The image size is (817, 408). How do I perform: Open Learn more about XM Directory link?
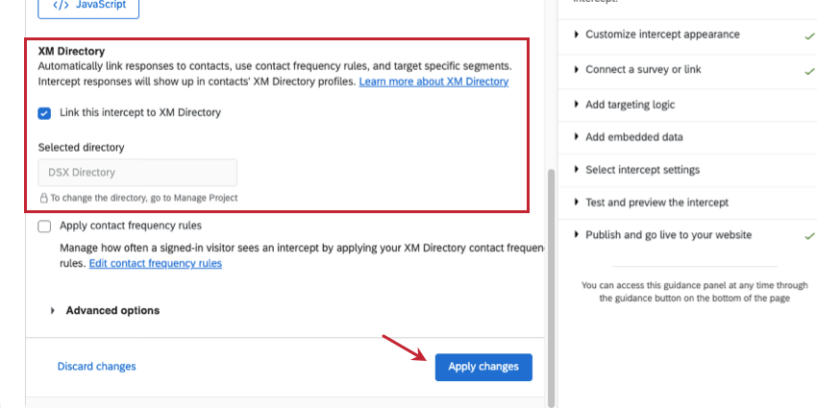[433, 82]
